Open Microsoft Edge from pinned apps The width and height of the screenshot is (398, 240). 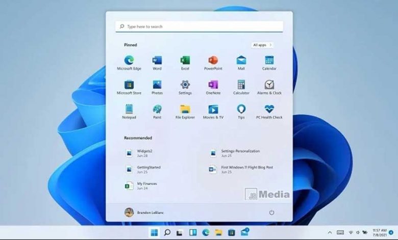[129, 63]
